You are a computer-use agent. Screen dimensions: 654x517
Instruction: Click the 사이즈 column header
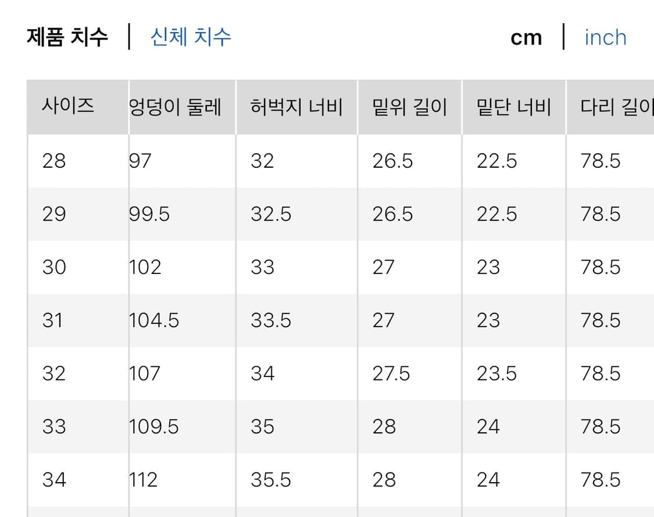(x=68, y=107)
